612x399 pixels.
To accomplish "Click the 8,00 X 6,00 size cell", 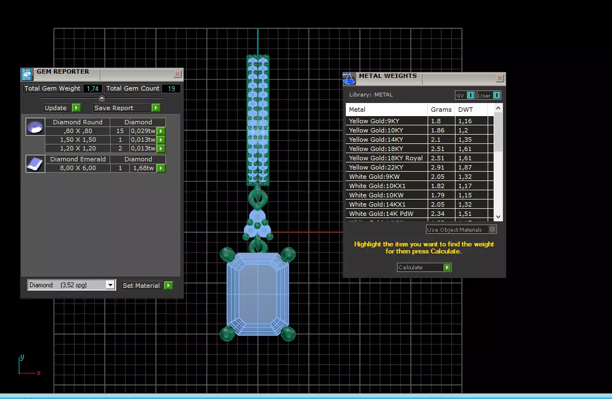I will click(x=77, y=168).
